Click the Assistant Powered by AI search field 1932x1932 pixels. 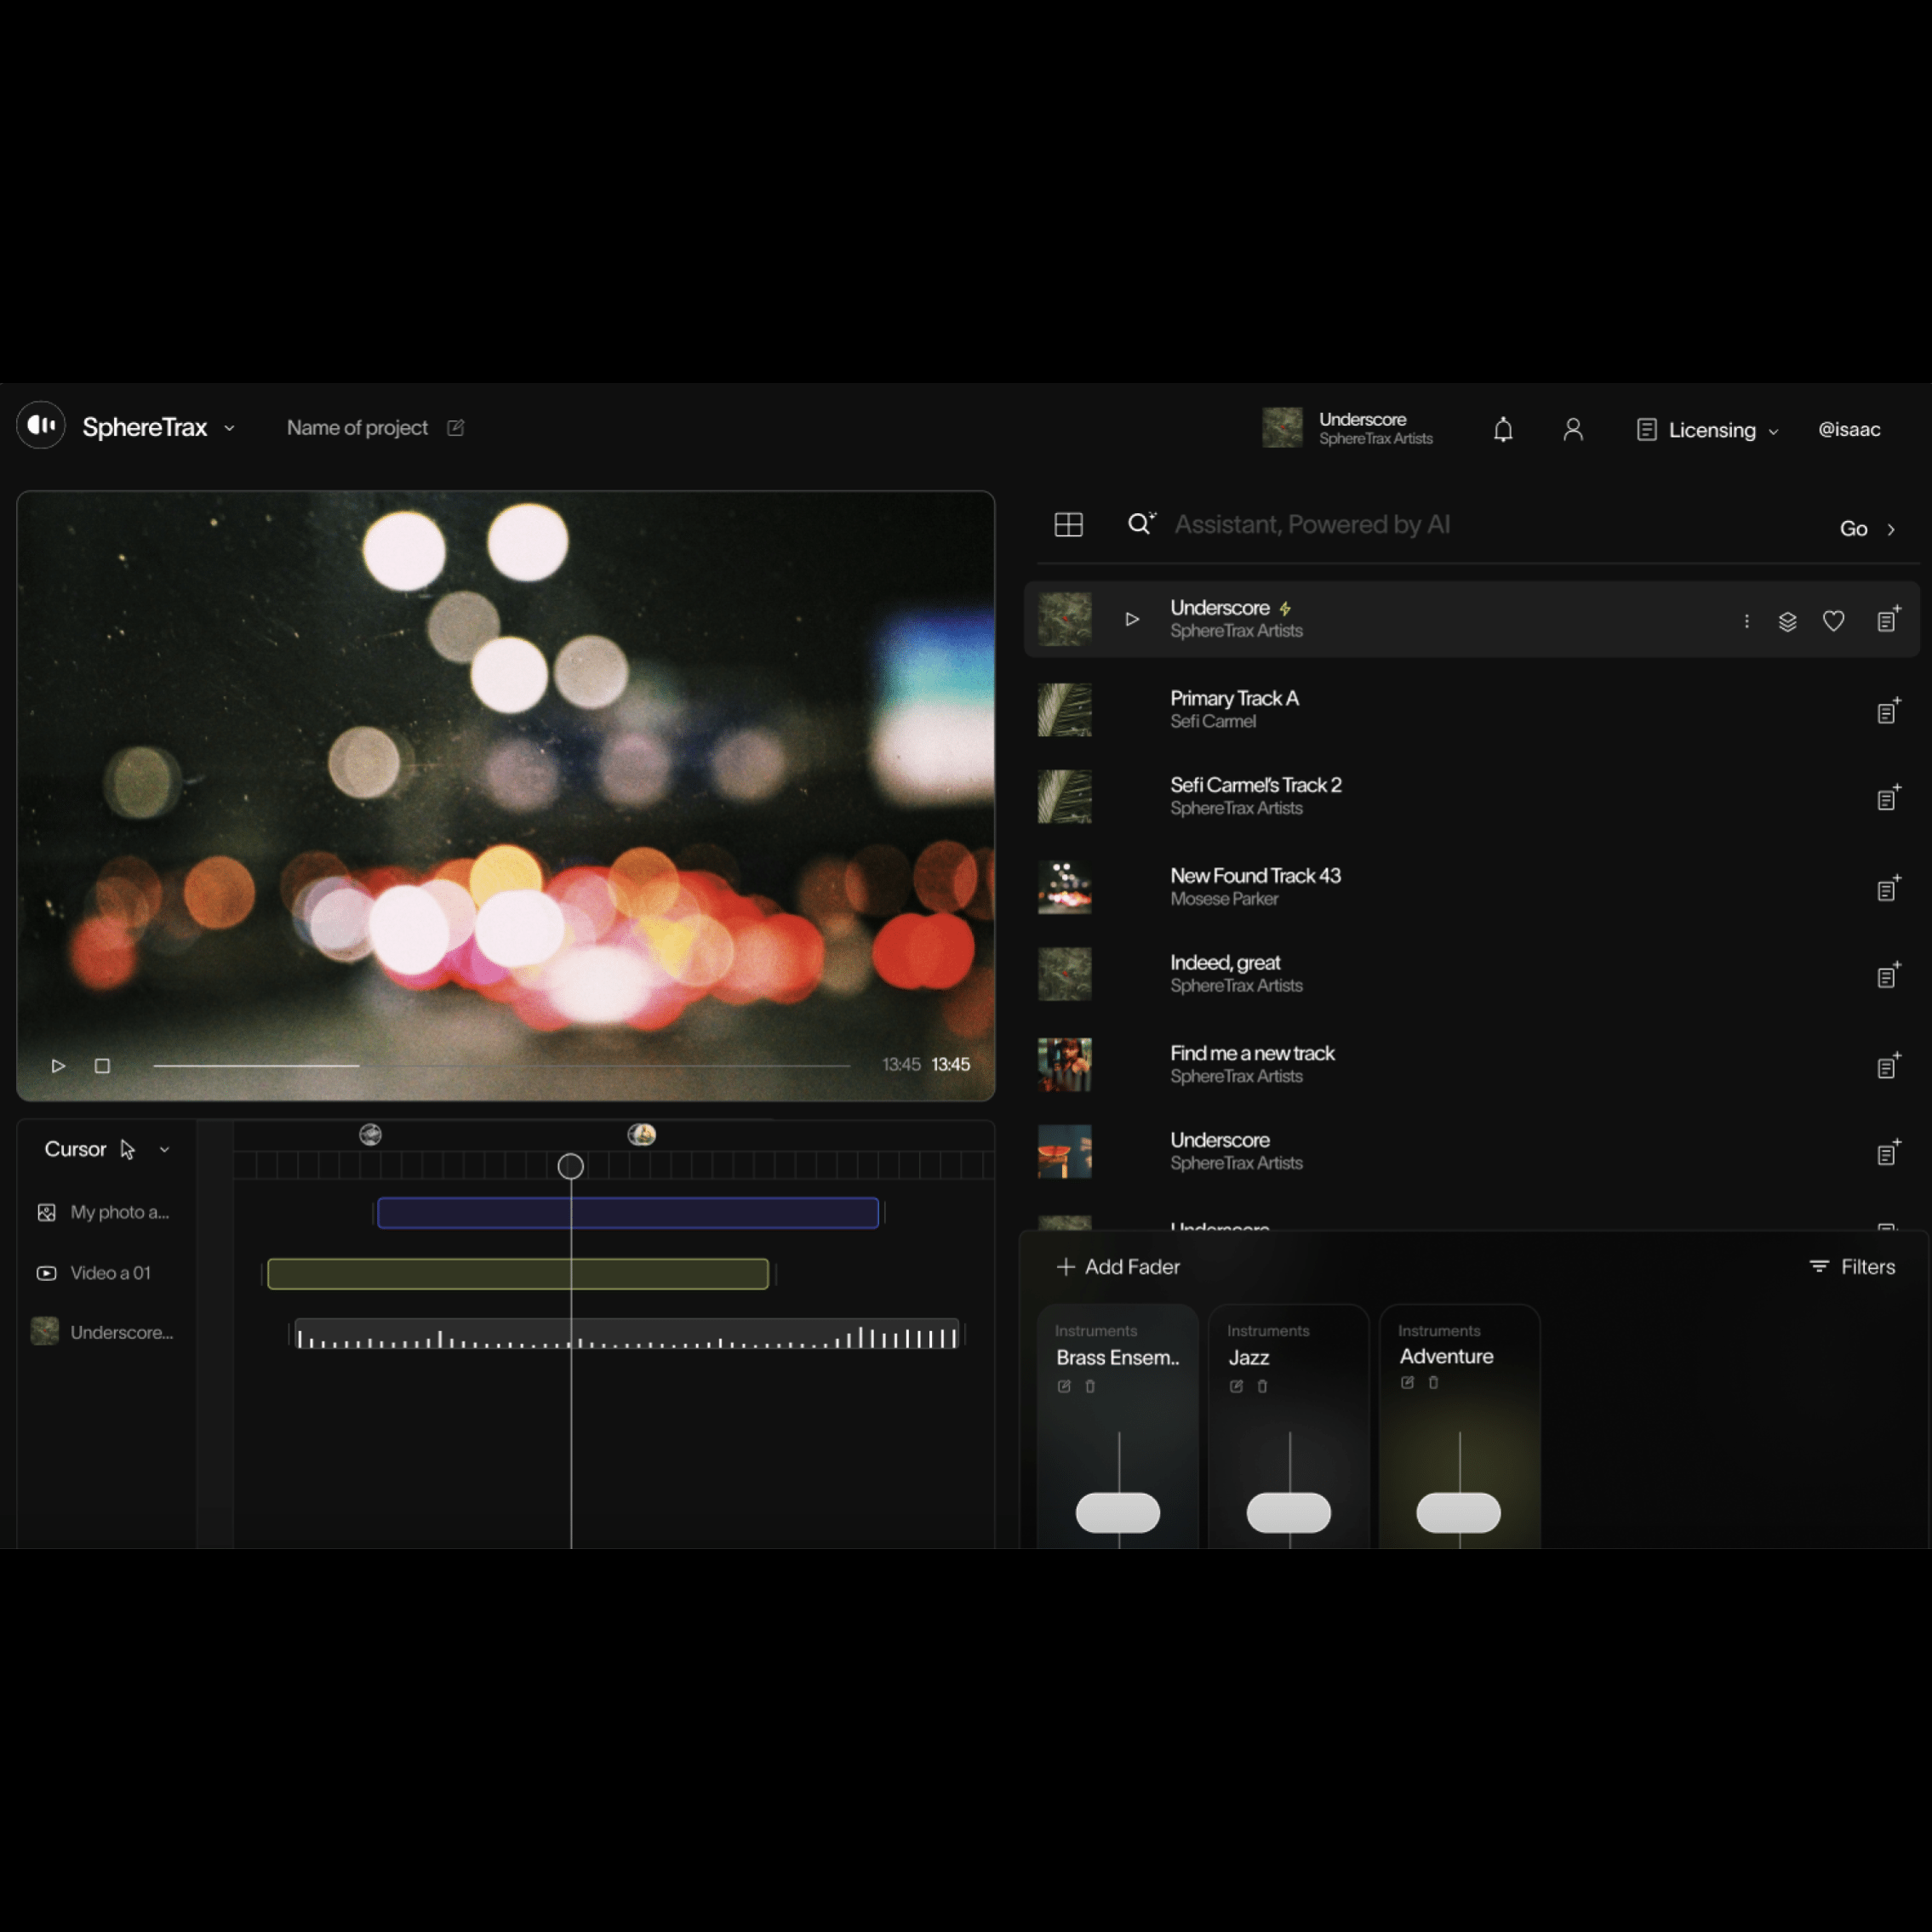tap(1313, 524)
